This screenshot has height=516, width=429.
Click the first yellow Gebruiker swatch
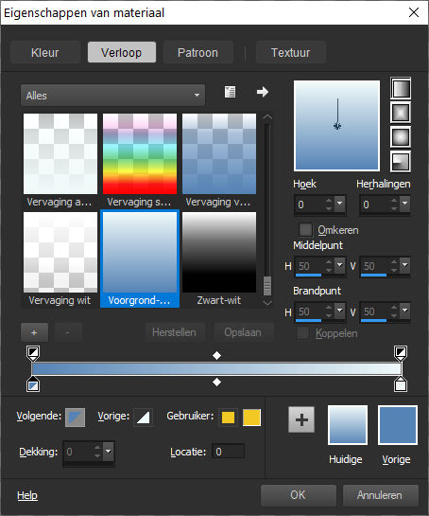tap(228, 418)
